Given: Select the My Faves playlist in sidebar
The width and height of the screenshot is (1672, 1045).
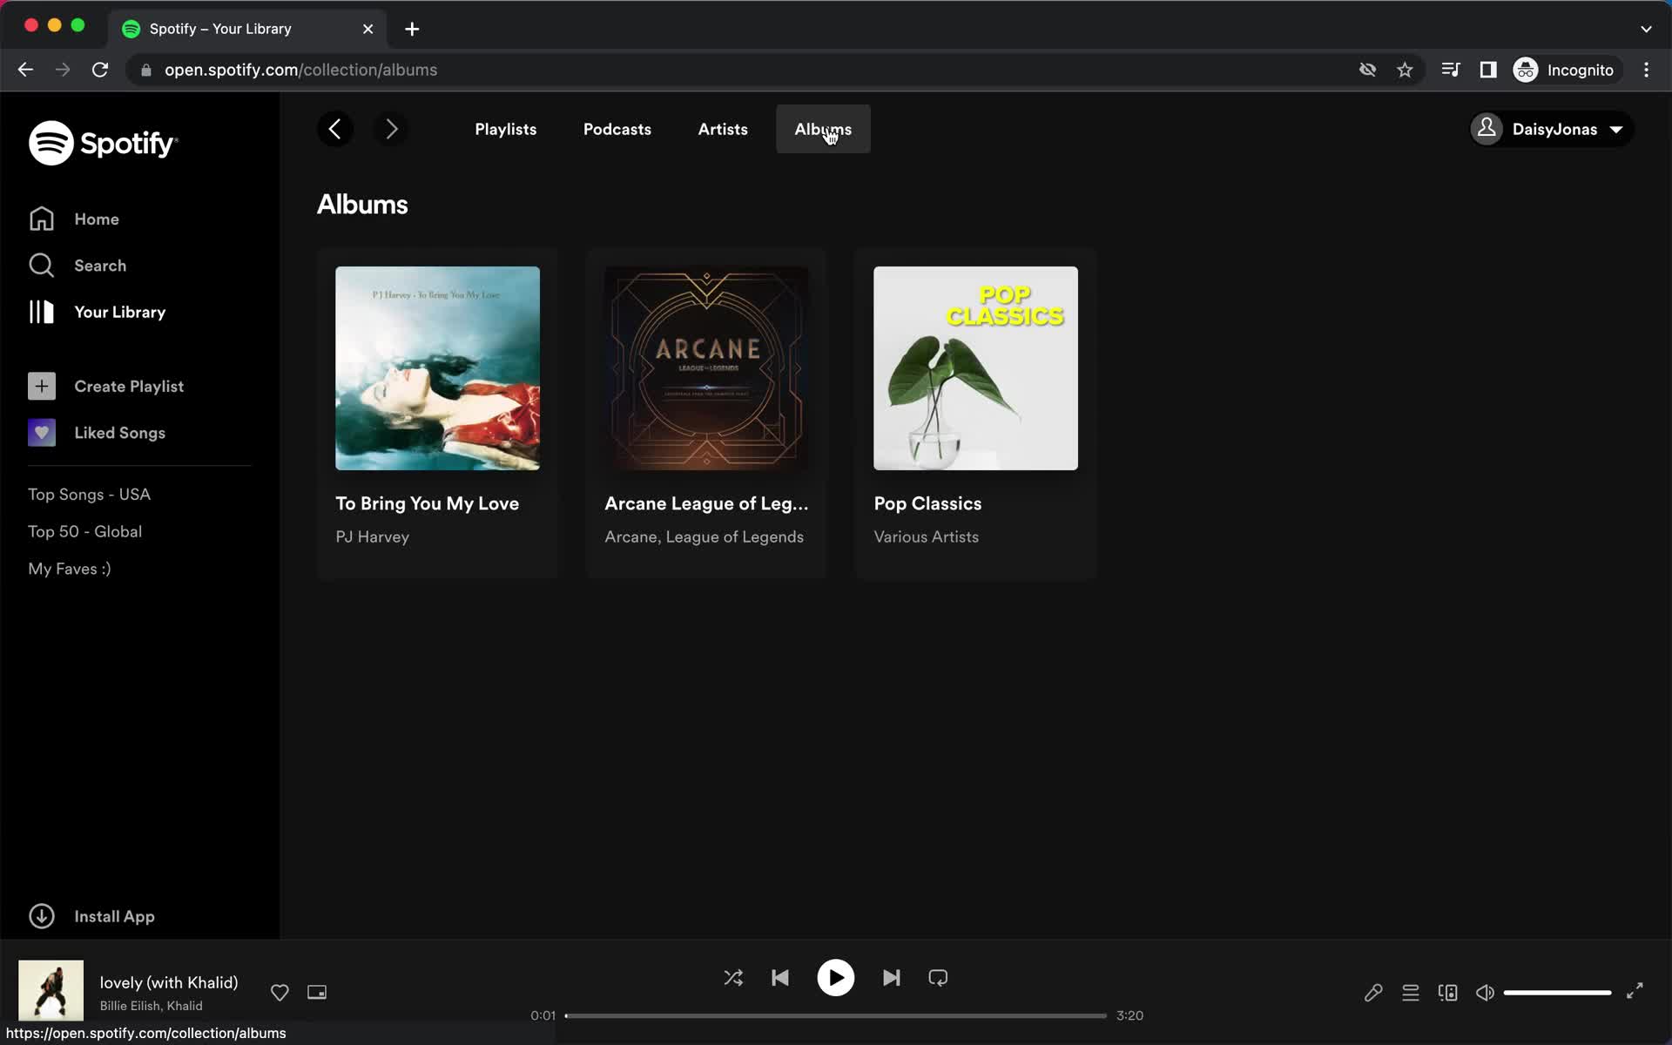Looking at the screenshot, I should (69, 569).
